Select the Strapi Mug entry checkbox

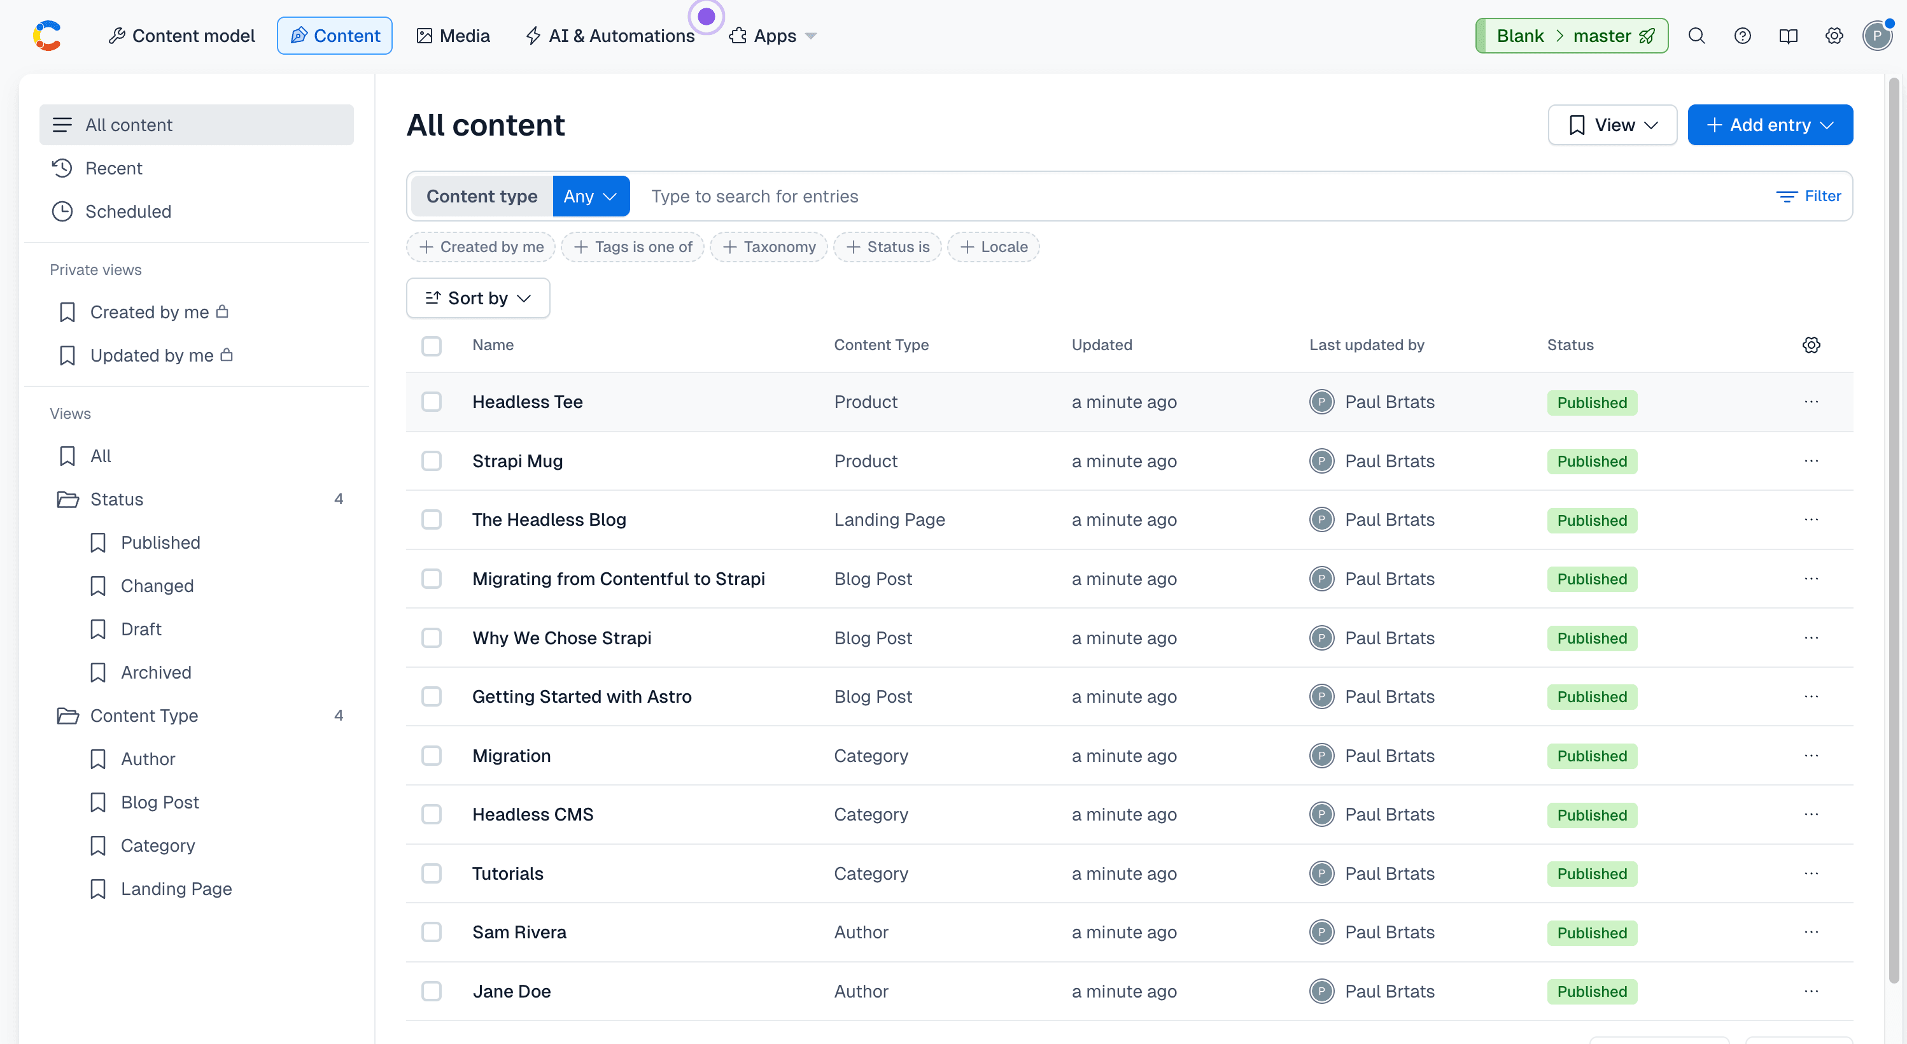[x=432, y=462]
